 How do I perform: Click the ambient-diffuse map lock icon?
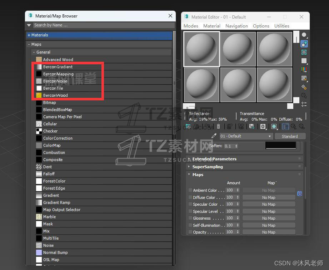(300, 194)
